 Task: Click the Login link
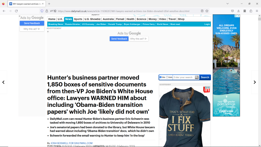pos(207,24)
